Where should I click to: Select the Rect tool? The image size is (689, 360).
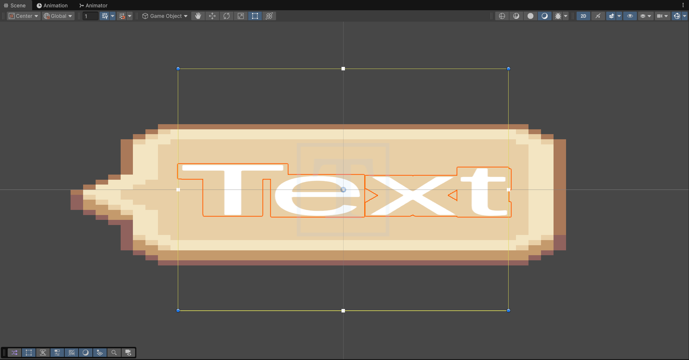255,16
